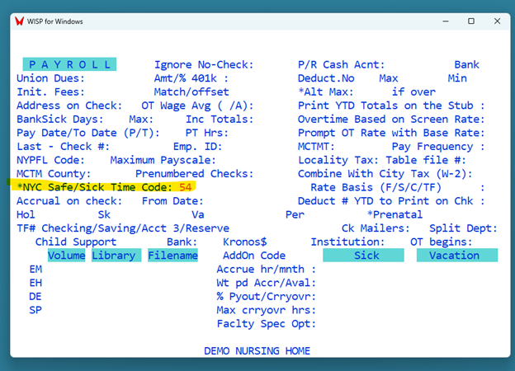Image resolution: width=515 pixels, height=371 pixels.
Task: Select the EM row under Volume
Action: 36,270
